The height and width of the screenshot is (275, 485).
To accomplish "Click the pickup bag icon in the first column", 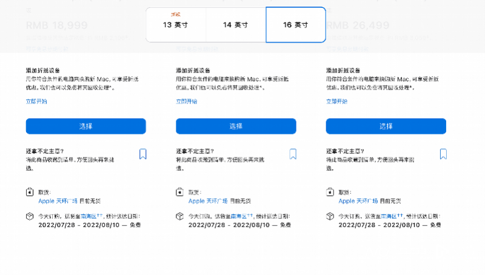I will tap(30, 192).
